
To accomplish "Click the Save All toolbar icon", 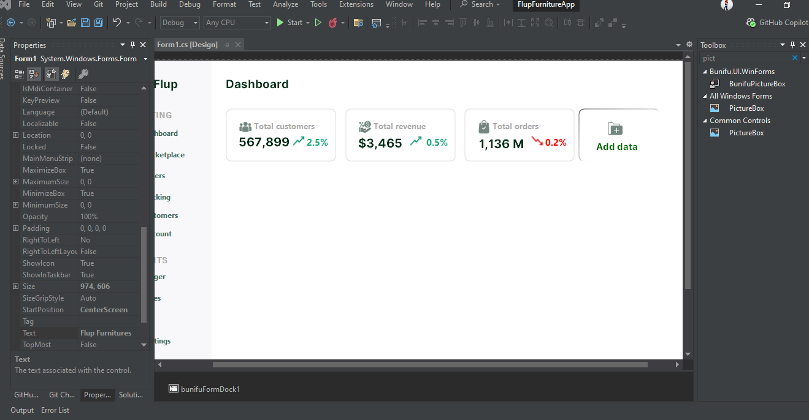I will tap(98, 23).
